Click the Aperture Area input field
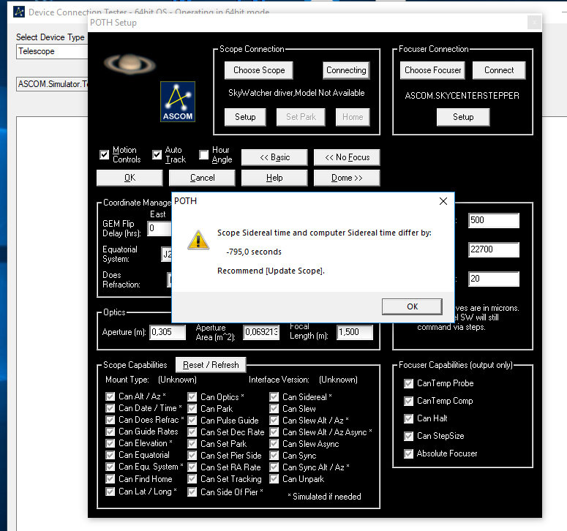The width and height of the screenshot is (567, 531). tap(261, 332)
